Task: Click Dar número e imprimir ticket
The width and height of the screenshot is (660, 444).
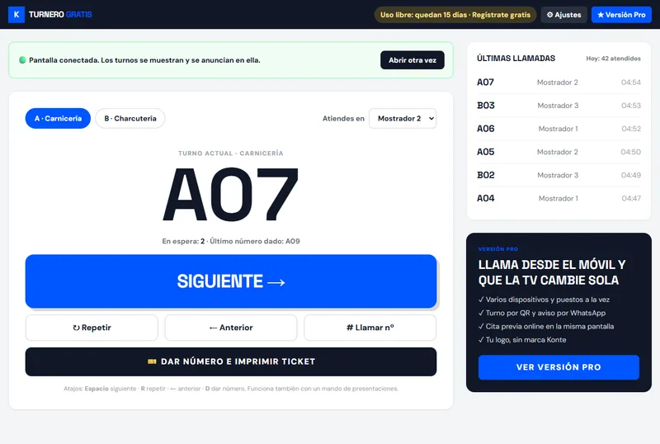Action: [231, 361]
